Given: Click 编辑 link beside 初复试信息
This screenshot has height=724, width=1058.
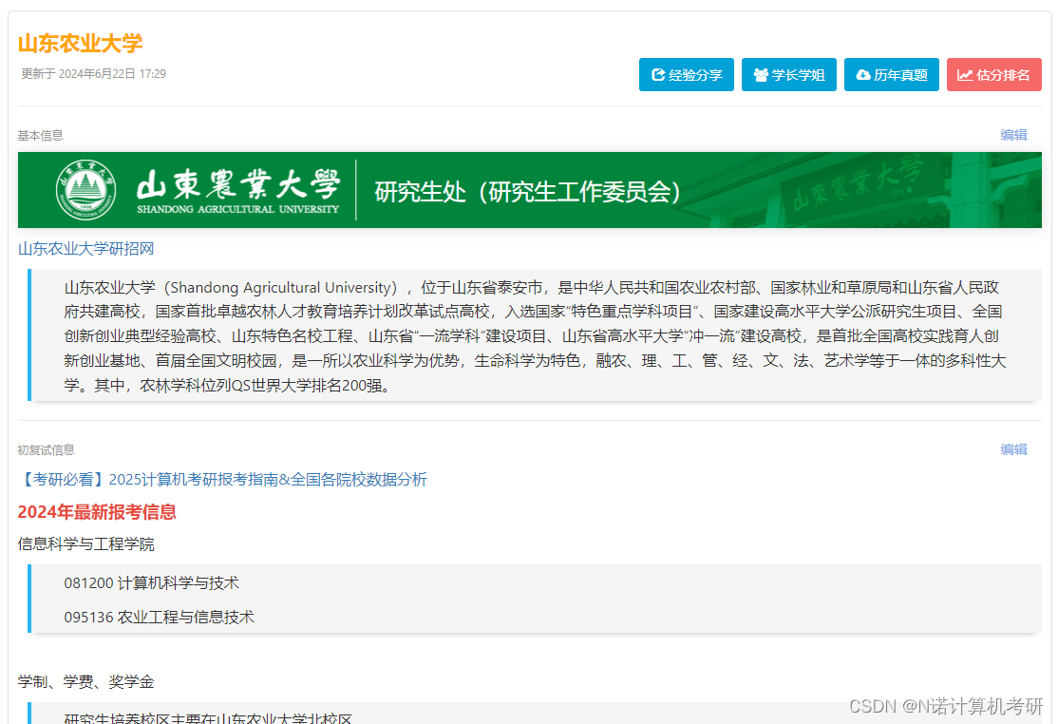Looking at the screenshot, I should click(x=1013, y=449).
